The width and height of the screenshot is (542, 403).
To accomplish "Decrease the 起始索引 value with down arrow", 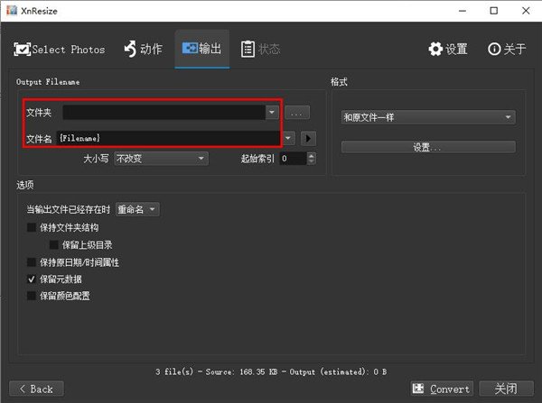I will [x=312, y=161].
